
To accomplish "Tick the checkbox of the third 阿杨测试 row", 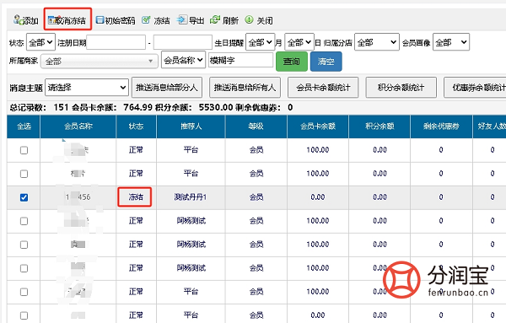I will 24,268.
